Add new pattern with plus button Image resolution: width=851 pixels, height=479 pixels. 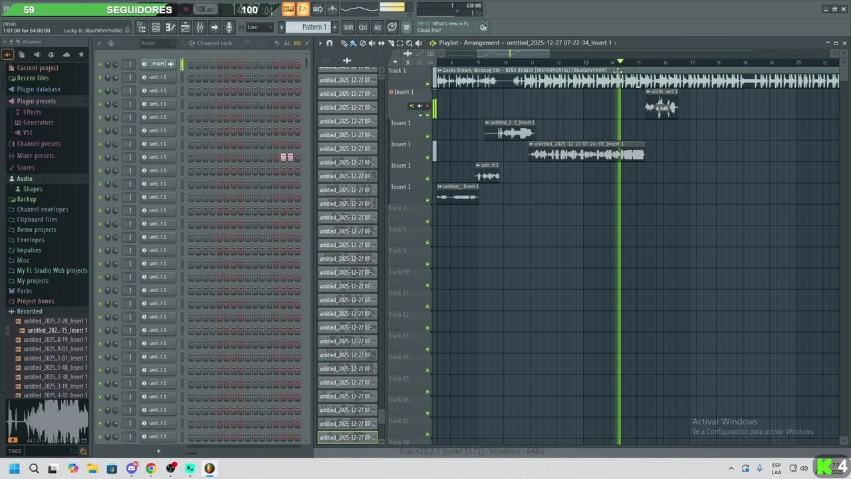point(334,27)
